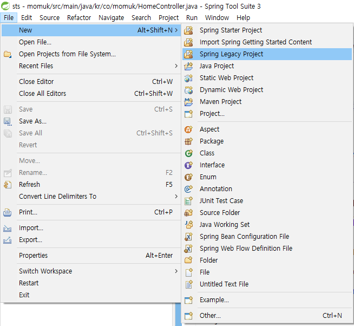The height and width of the screenshot is (326, 354).
Task: Open the Window menu
Action: click(217, 18)
